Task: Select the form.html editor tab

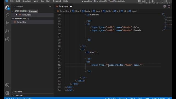Action: click(64, 7)
